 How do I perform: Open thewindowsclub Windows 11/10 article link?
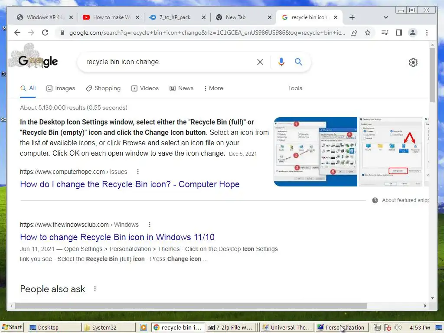click(117, 237)
